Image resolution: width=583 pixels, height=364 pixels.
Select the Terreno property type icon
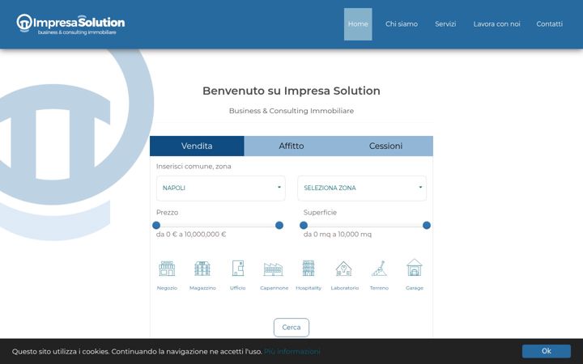tap(379, 269)
